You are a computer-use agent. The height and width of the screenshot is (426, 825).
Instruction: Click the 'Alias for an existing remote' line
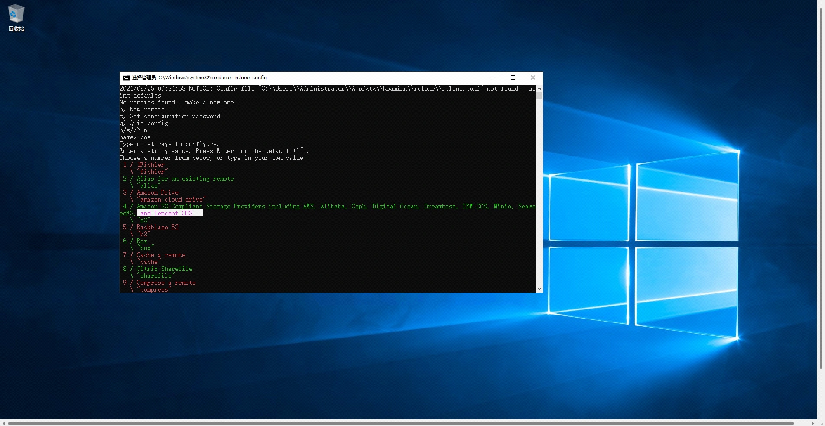click(179, 179)
